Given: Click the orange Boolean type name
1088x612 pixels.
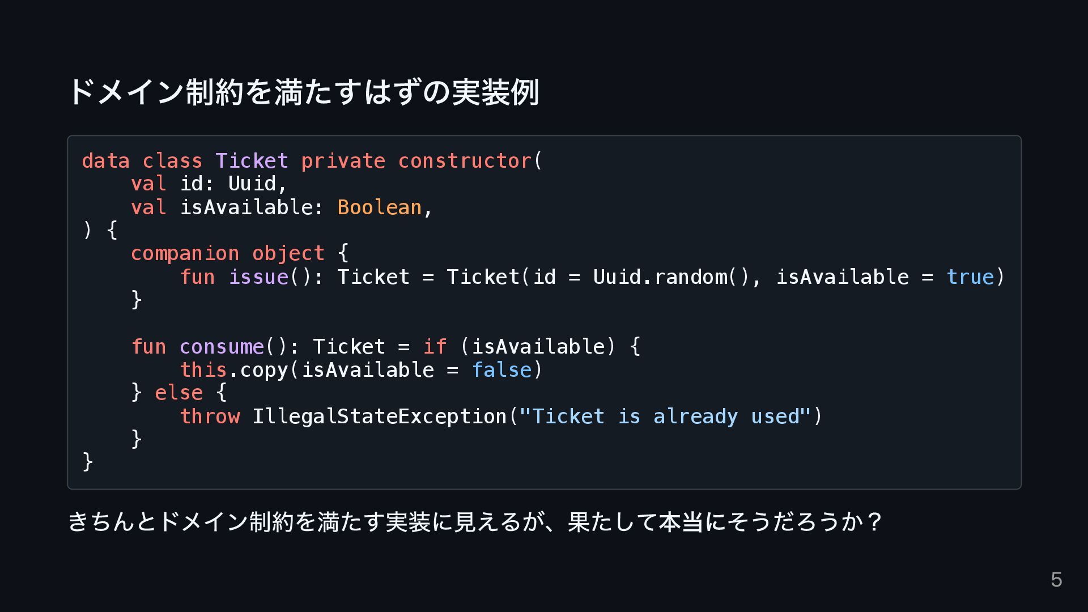Looking at the screenshot, I should point(380,207).
